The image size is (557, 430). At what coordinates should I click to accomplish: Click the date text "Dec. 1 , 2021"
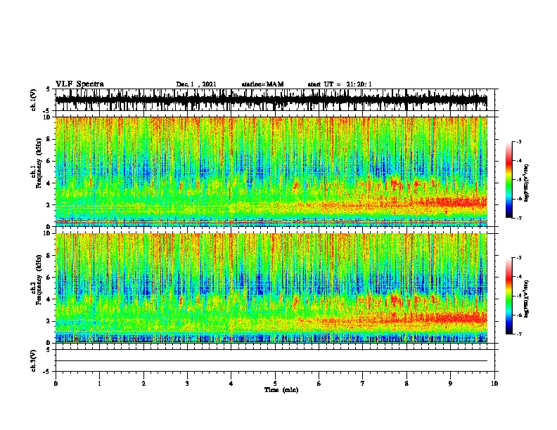(x=196, y=84)
